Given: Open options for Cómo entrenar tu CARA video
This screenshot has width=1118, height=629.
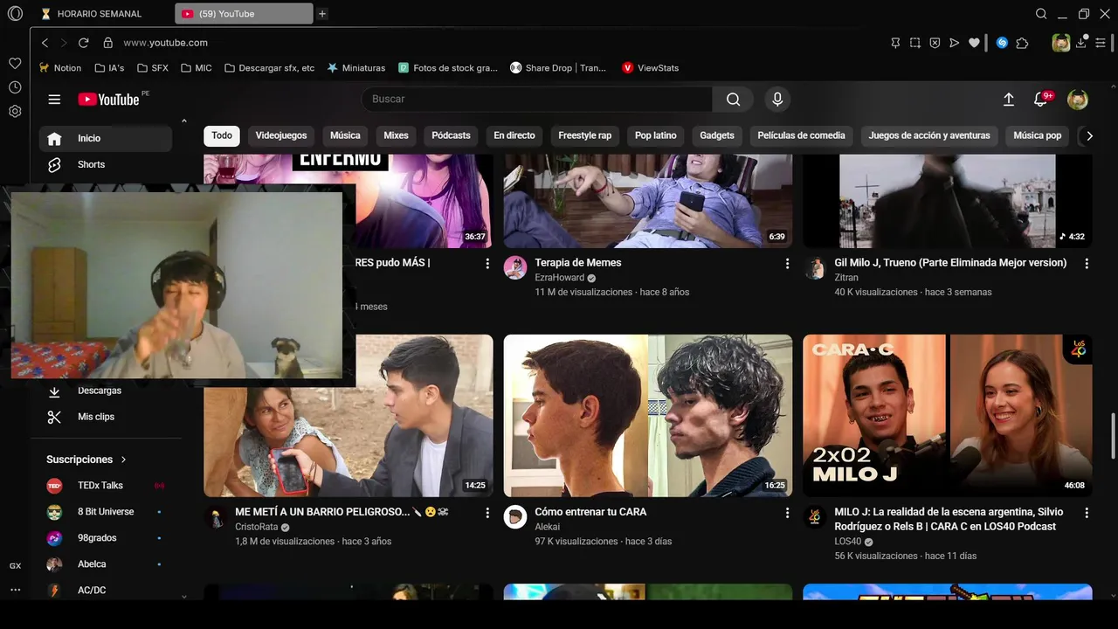Looking at the screenshot, I should 787,513.
